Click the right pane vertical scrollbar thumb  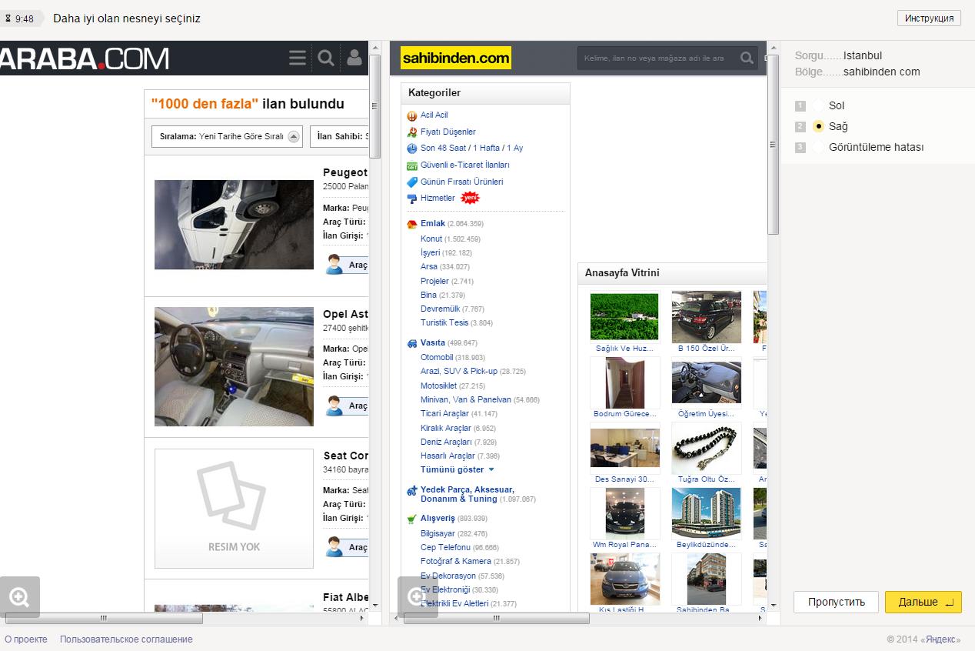(774, 143)
